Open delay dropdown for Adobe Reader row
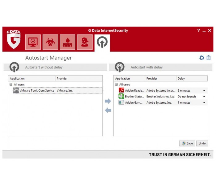 click(204, 91)
